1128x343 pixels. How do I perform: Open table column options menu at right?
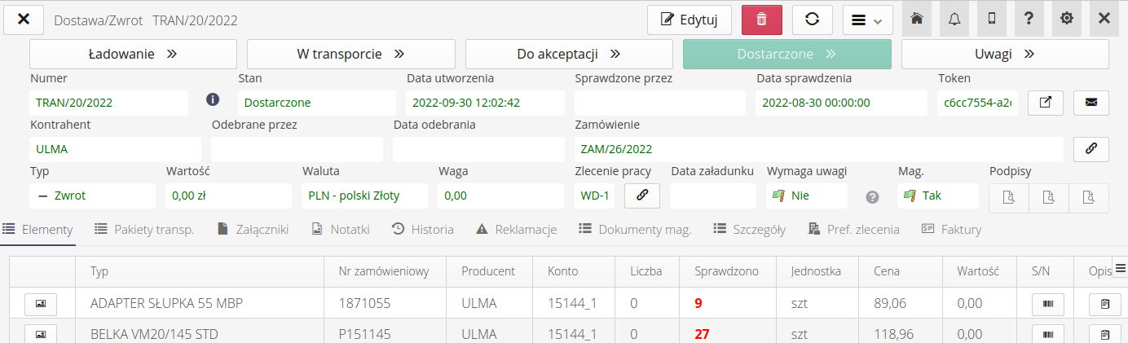(x=1119, y=269)
